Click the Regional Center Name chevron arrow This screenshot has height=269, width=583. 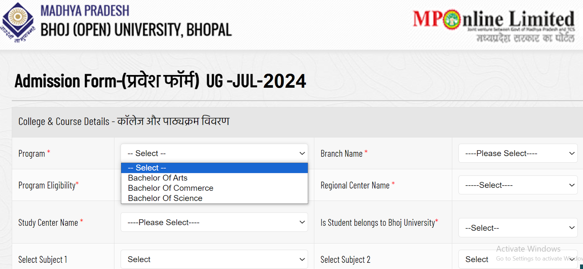[572, 185]
